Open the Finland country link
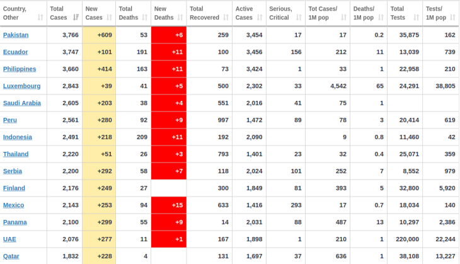The width and height of the screenshot is (460, 264). pyautogui.click(x=14, y=188)
